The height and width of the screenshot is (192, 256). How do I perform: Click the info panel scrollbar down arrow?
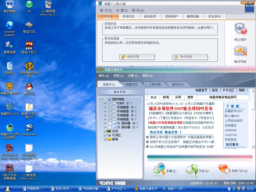[253, 146]
